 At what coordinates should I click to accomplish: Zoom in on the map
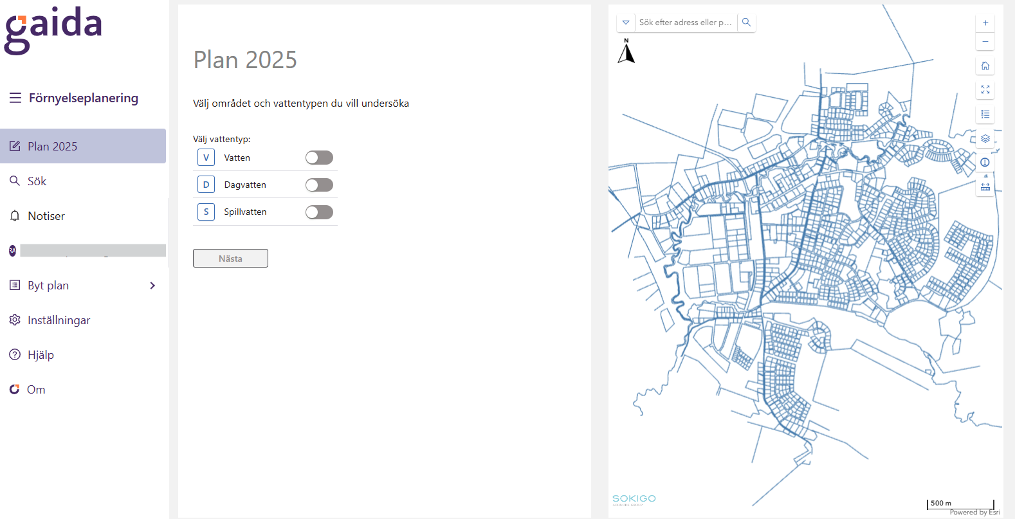coord(985,23)
